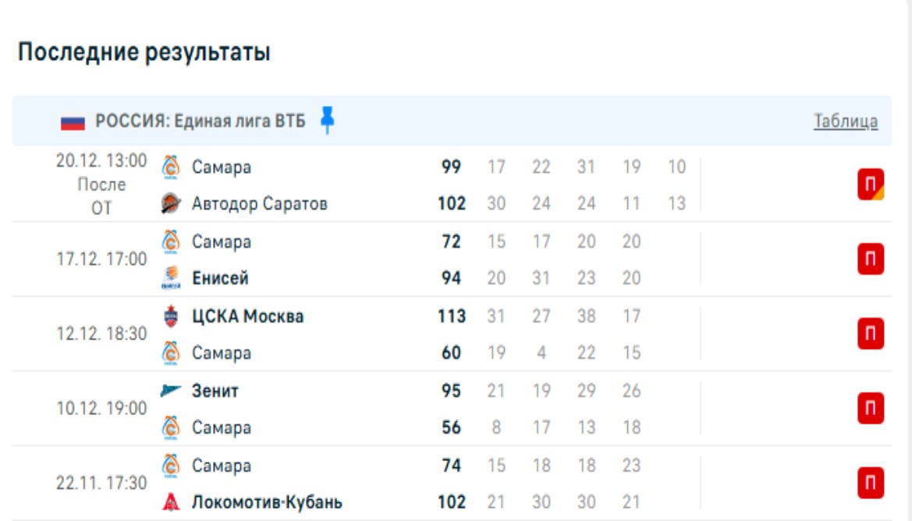Click Самара logo in the 20.12 match

(171, 167)
